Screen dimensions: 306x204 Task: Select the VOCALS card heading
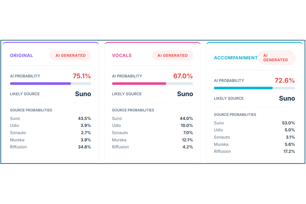click(122, 55)
